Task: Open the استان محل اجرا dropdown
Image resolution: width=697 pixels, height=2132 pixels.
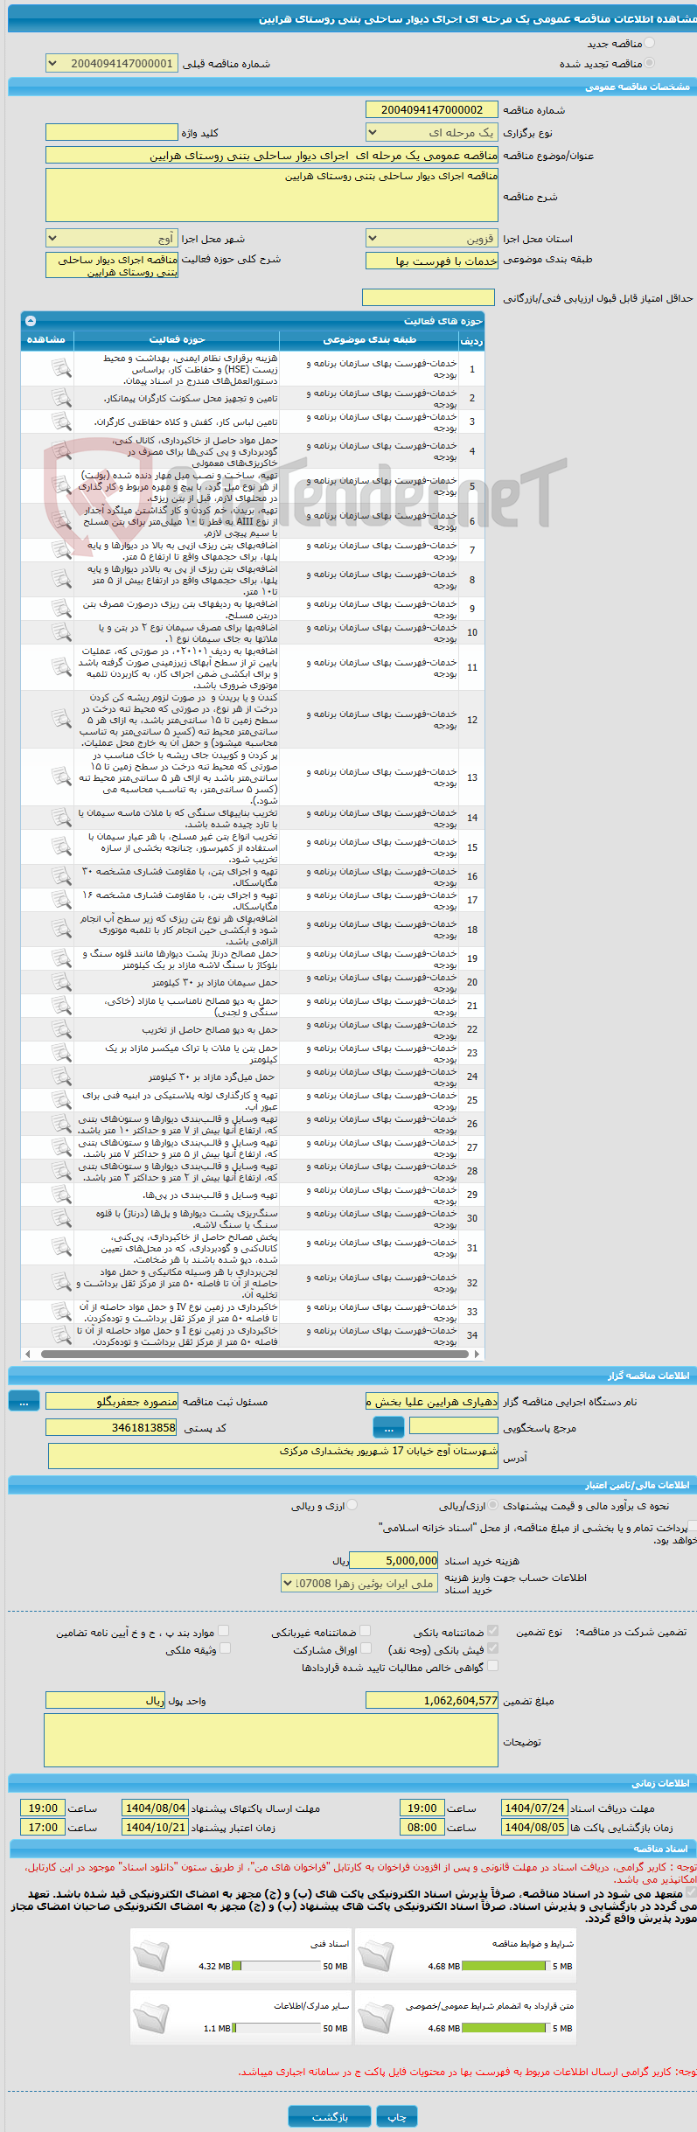Action: (x=432, y=238)
